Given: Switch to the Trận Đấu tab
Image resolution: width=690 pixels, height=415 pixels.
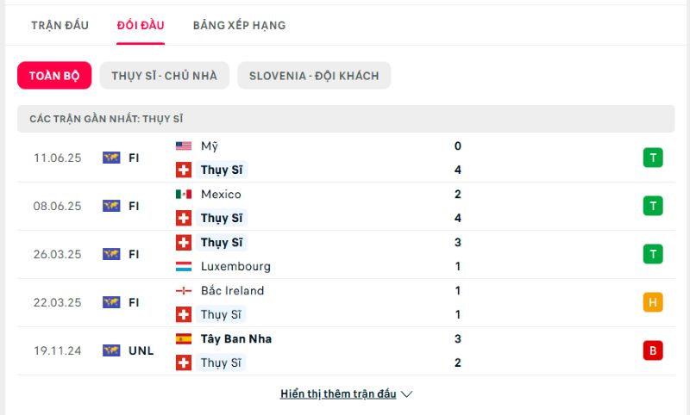Looking at the screenshot, I should tap(60, 25).
